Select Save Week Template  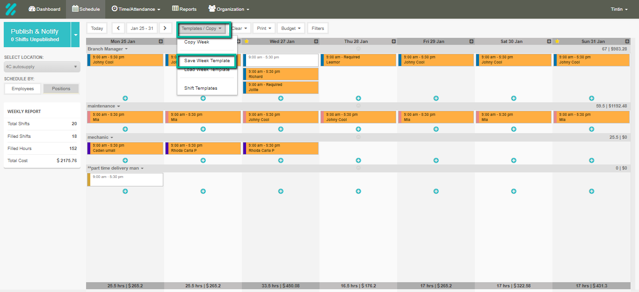[x=207, y=61]
